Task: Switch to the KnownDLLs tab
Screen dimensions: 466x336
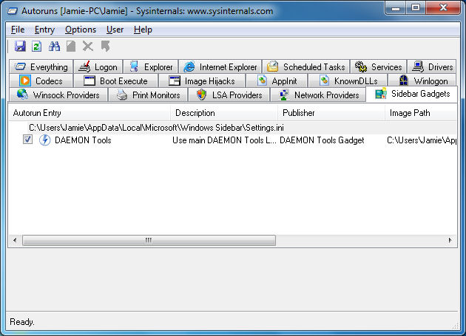Action: pos(348,80)
